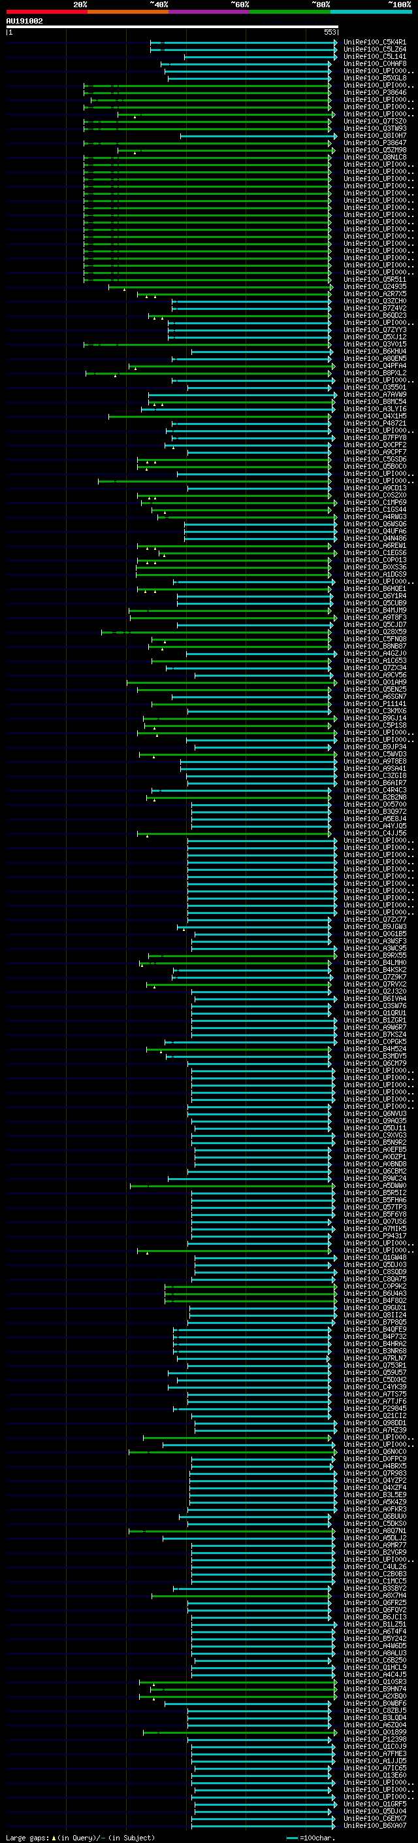Click the UniRef100_Q5ZM98 entry

click(x=374, y=150)
